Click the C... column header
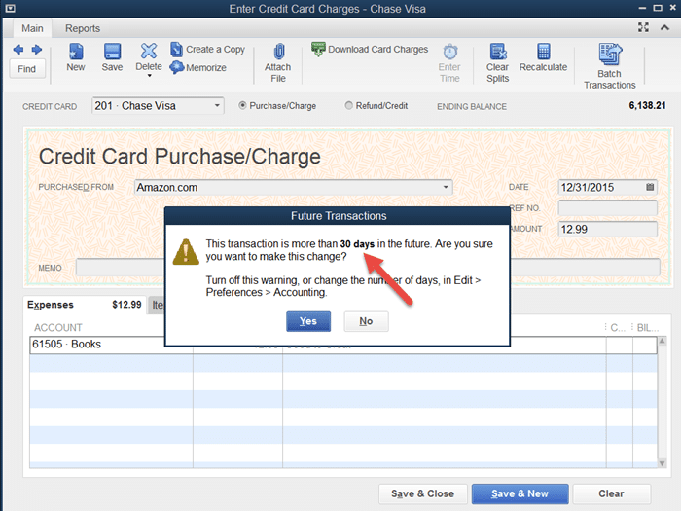Image resolution: width=681 pixels, height=511 pixels. [x=618, y=328]
